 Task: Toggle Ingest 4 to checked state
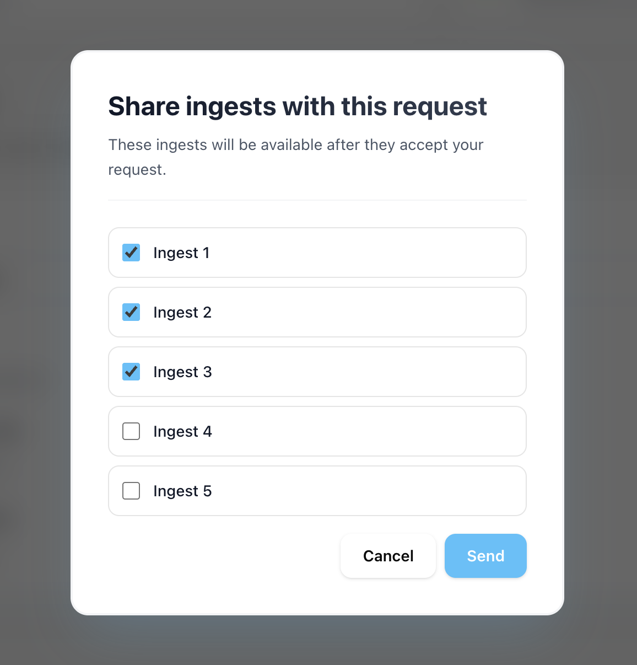tap(131, 431)
